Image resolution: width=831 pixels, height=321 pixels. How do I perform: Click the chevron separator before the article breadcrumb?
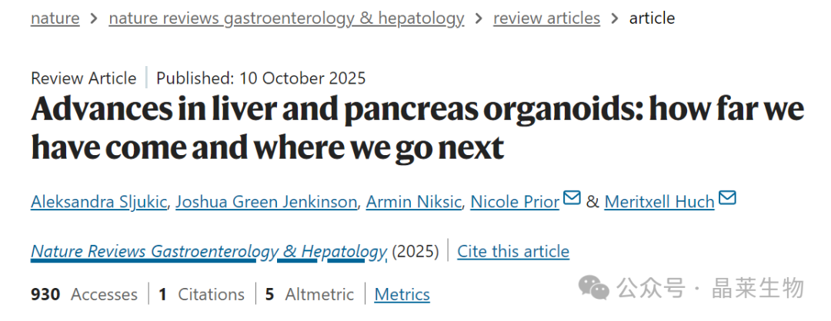point(614,18)
